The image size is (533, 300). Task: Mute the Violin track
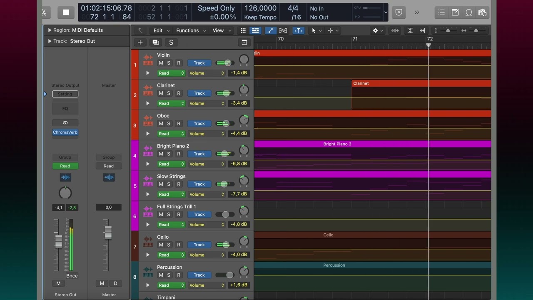(161, 63)
